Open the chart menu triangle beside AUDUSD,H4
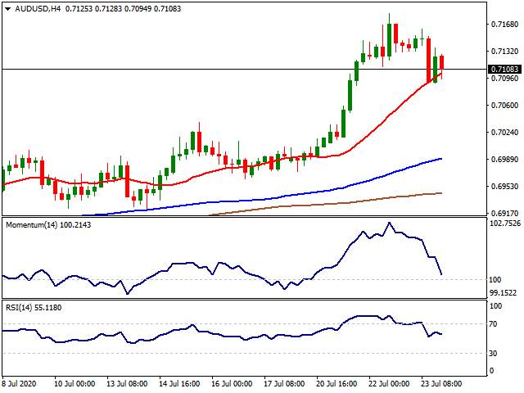Image resolution: width=524 pixels, height=393 pixels. point(7,9)
